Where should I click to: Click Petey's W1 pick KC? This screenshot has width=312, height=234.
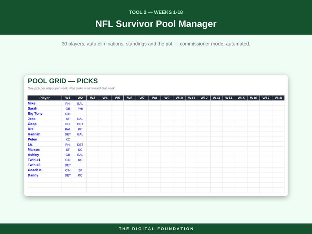tap(68, 139)
